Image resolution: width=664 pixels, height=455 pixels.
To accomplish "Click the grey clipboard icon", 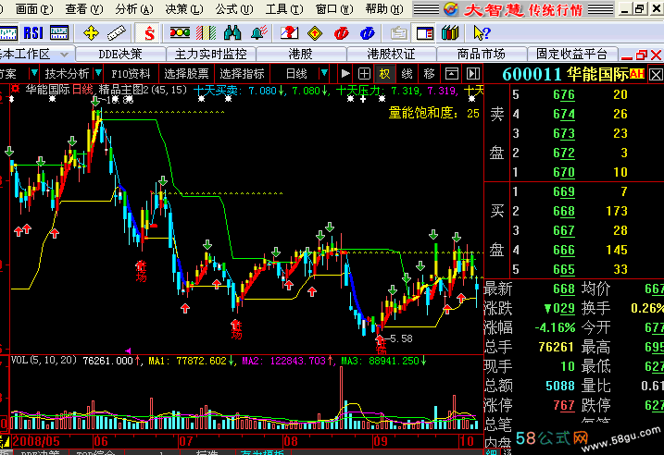I will click(398, 33).
